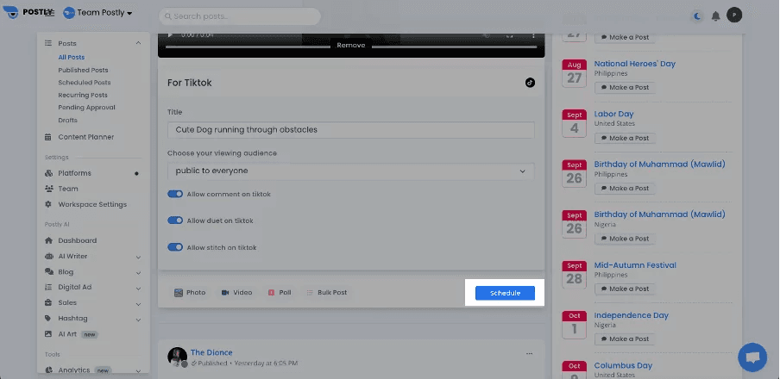This screenshot has width=780, height=379.
Task: Expand the Sales submenu chevron
Action: pos(138,303)
